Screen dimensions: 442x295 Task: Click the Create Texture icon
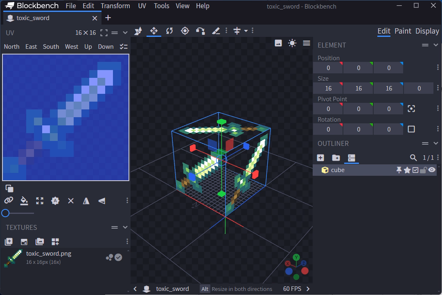[24, 242]
